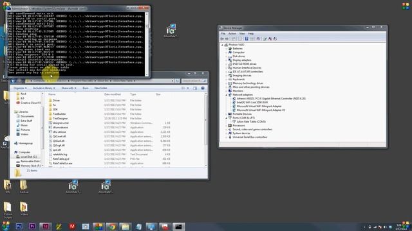Open InDesign from taskbar
412x231 pixels.
point(46,227)
